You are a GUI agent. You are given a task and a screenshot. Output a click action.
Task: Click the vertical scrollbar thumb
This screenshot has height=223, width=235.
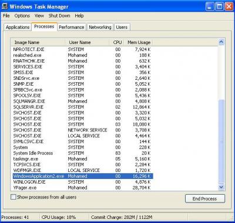pos(221,141)
